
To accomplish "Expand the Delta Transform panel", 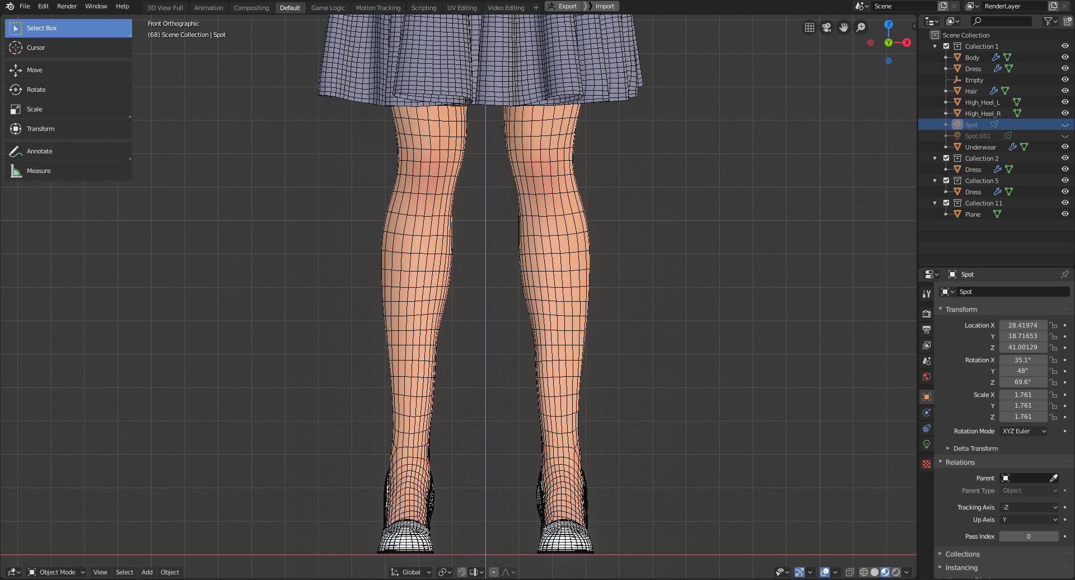I will point(975,448).
